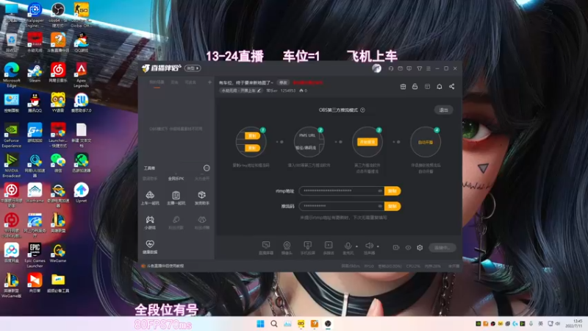Switch to the first scene tab
This screenshot has width=588, height=331.
click(157, 82)
